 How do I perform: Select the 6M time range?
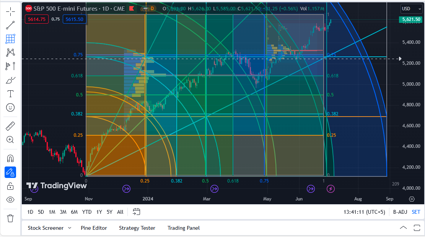click(x=74, y=212)
